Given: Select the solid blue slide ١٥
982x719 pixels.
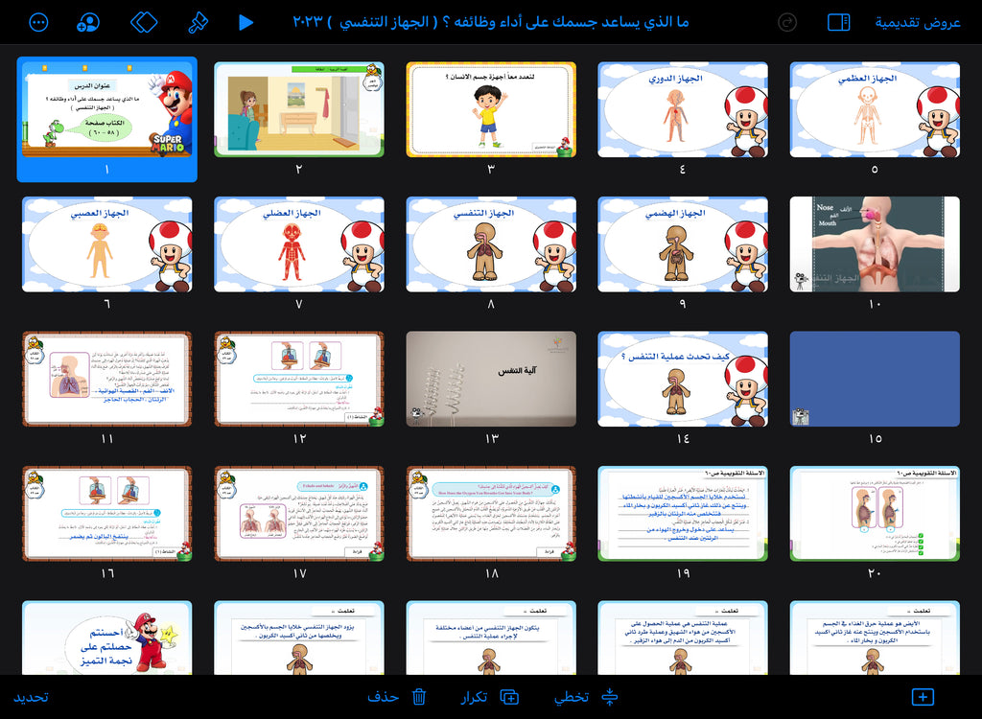Looking at the screenshot, I should [x=875, y=379].
